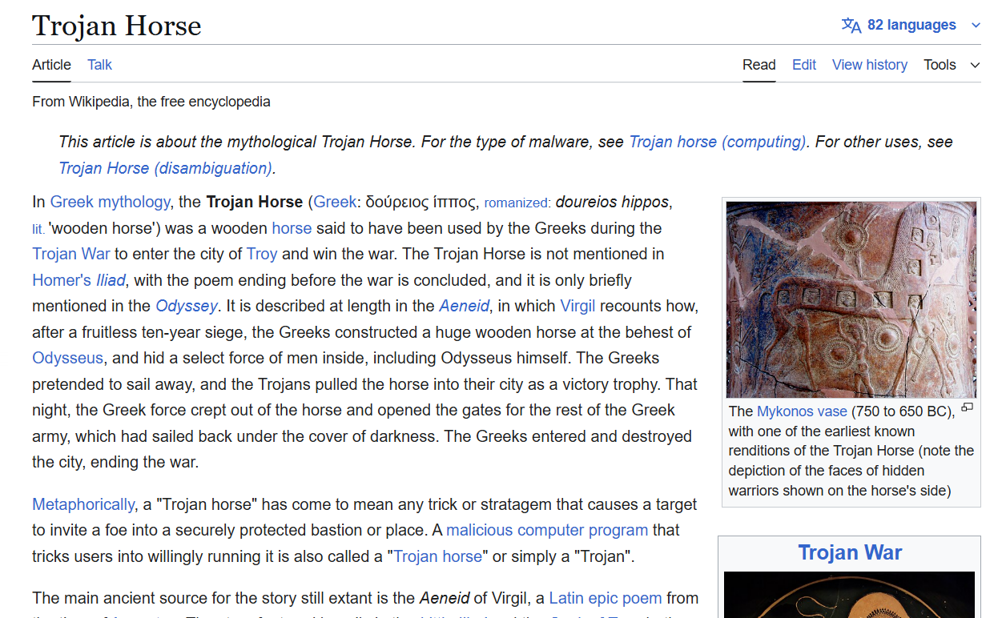Open the Trojan War infobox title link

(850, 552)
